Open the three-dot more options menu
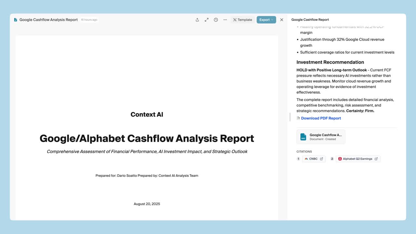 (225, 20)
